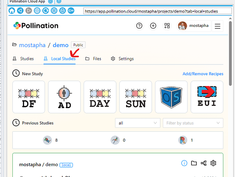Switch to the Studies tab
This screenshot has height=177, width=235.
(x=23, y=59)
